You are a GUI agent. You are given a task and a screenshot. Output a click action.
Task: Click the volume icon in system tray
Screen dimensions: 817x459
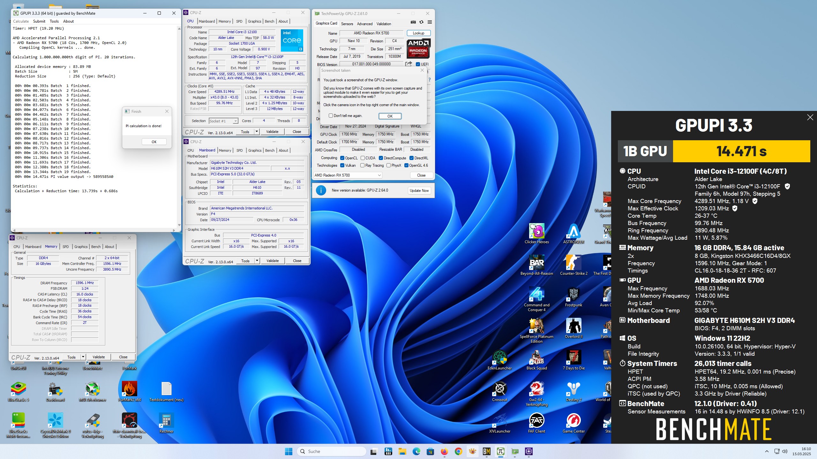click(x=785, y=451)
